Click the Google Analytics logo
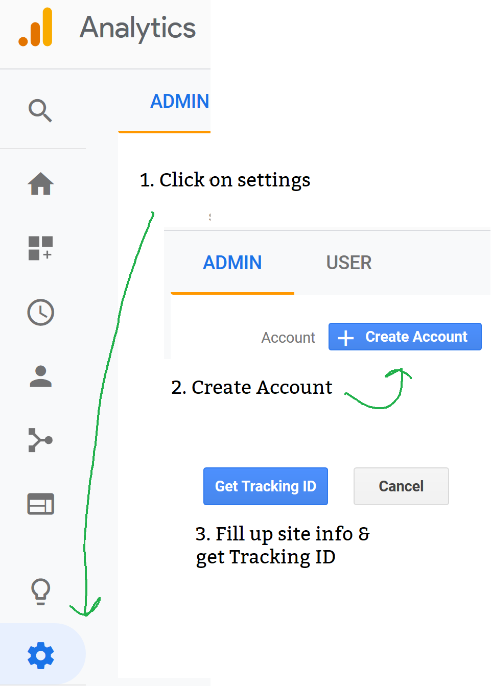The height and width of the screenshot is (686, 491). [x=35, y=28]
